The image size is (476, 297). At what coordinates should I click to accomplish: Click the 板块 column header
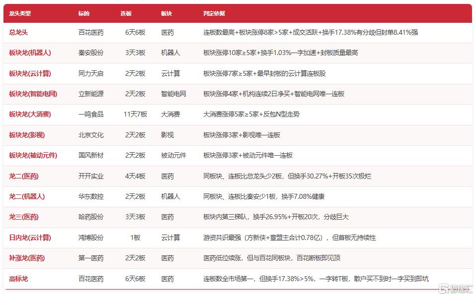click(x=166, y=13)
